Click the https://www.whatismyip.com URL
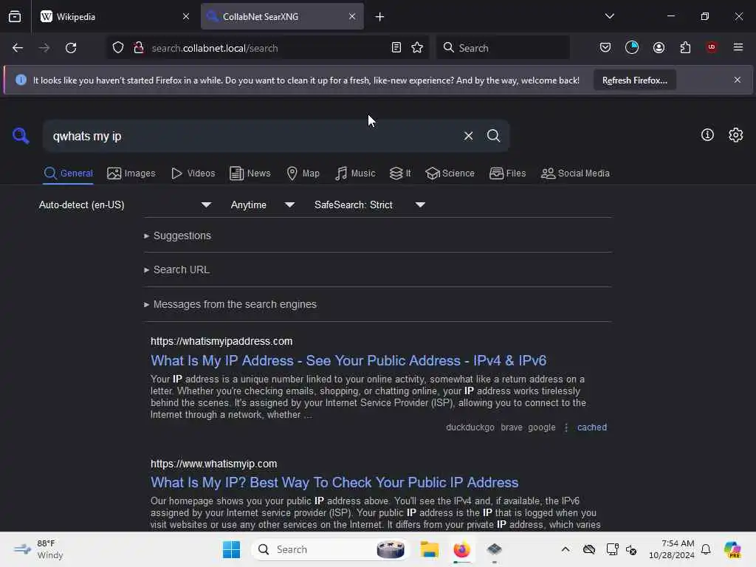The height and width of the screenshot is (567, 756). (x=213, y=464)
